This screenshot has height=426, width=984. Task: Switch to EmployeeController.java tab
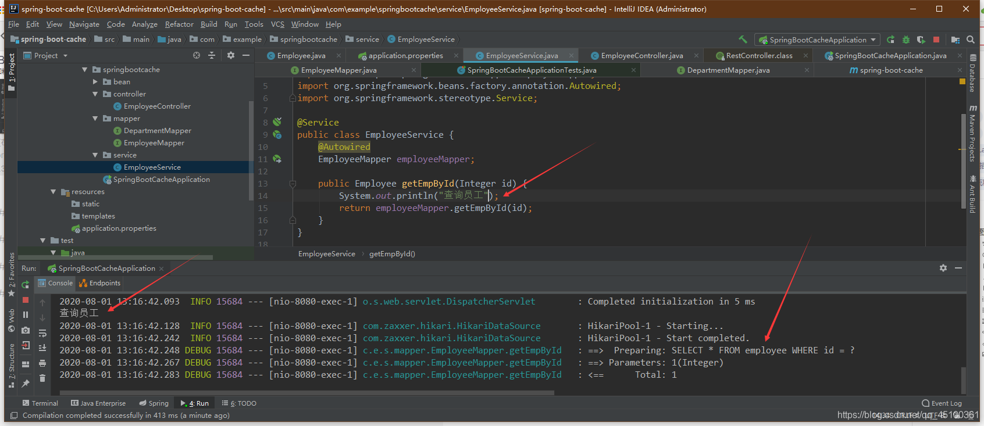point(642,56)
